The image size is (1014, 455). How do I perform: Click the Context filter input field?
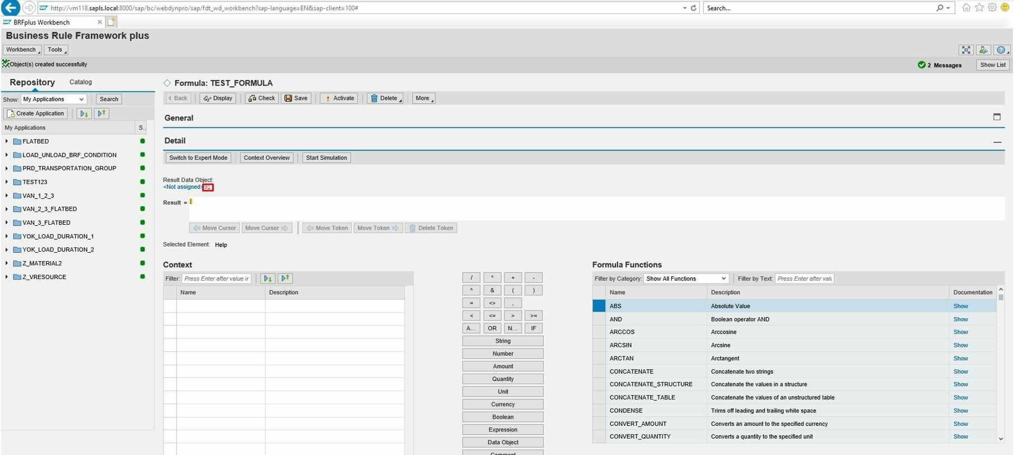pyautogui.click(x=216, y=278)
